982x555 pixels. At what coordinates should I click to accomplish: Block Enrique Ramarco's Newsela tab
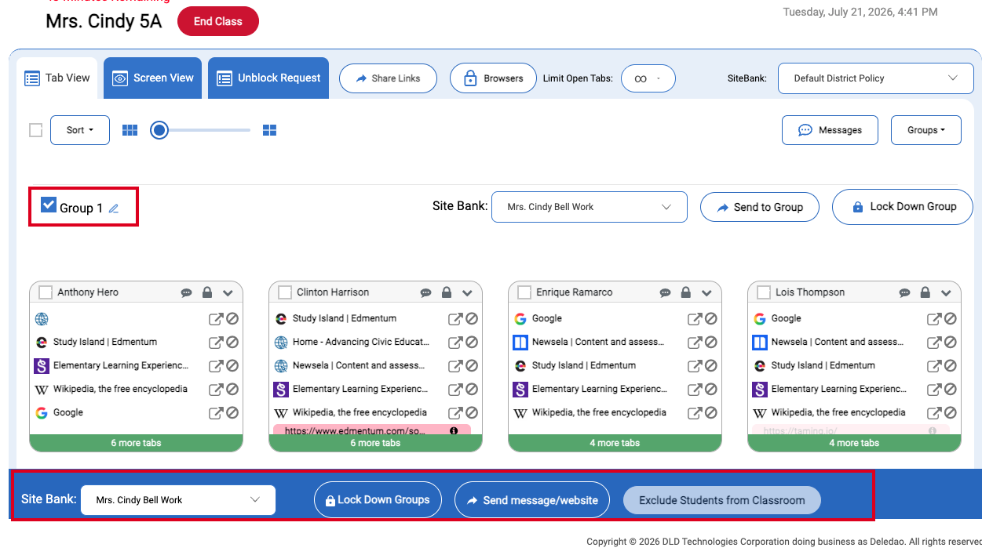click(711, 343)
